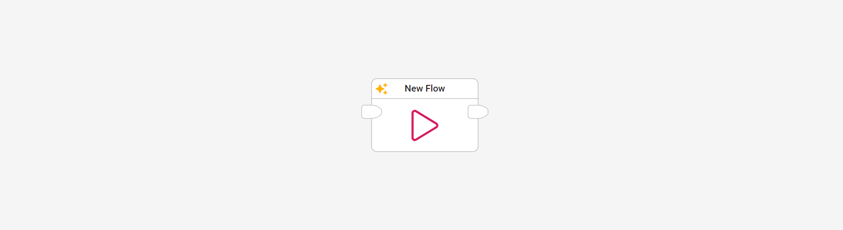Rename by clicking the New Flow label
The height and width of the screenshot is (230, 843).
tap(425, 88)
